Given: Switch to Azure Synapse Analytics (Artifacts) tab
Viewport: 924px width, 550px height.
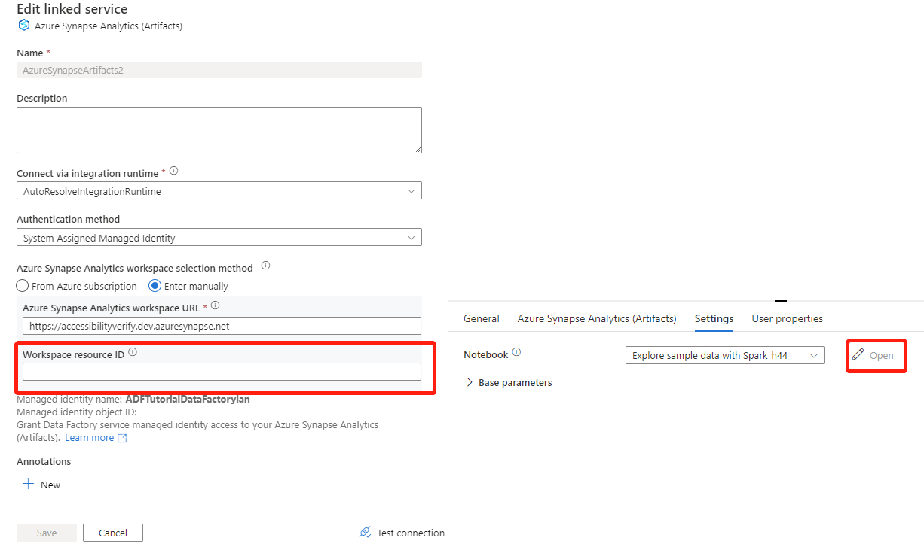Looking at the screenshot, I should [597, 318].
